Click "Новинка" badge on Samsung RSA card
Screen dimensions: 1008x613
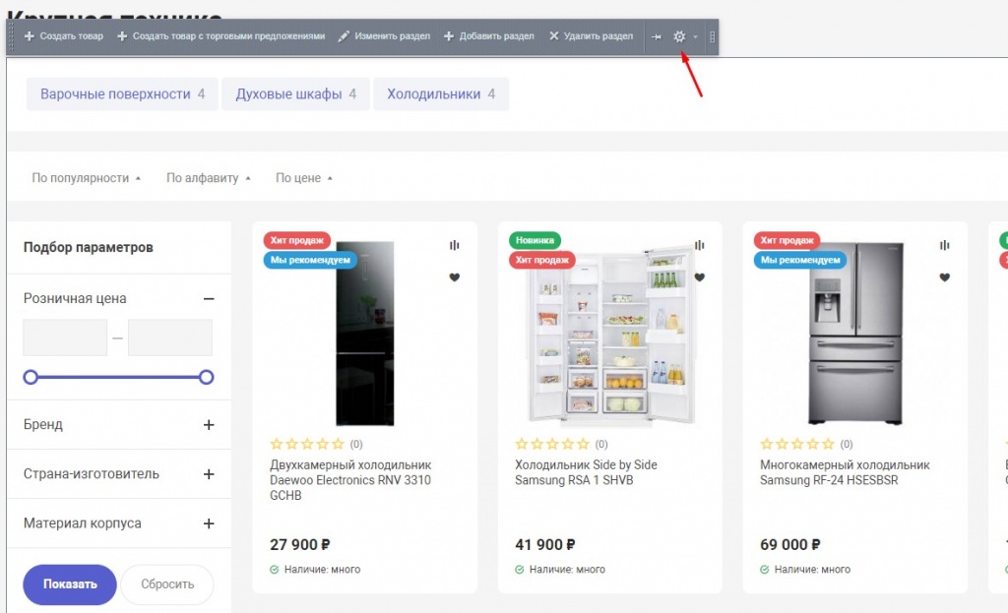pyautogui.click(x=535, y=241)
